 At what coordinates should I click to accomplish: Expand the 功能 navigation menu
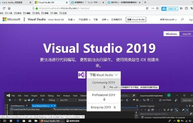pos(71,20)
